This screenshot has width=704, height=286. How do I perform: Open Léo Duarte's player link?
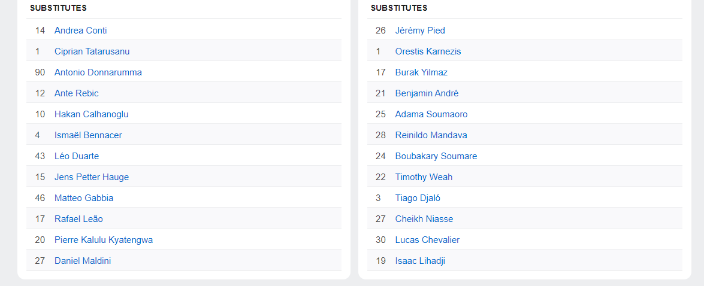click(x=77, y=156)
